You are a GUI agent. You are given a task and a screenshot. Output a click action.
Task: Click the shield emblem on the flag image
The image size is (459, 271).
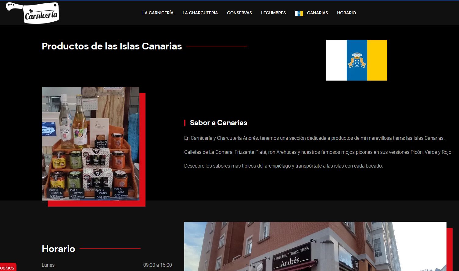click(x=357, y=60)
